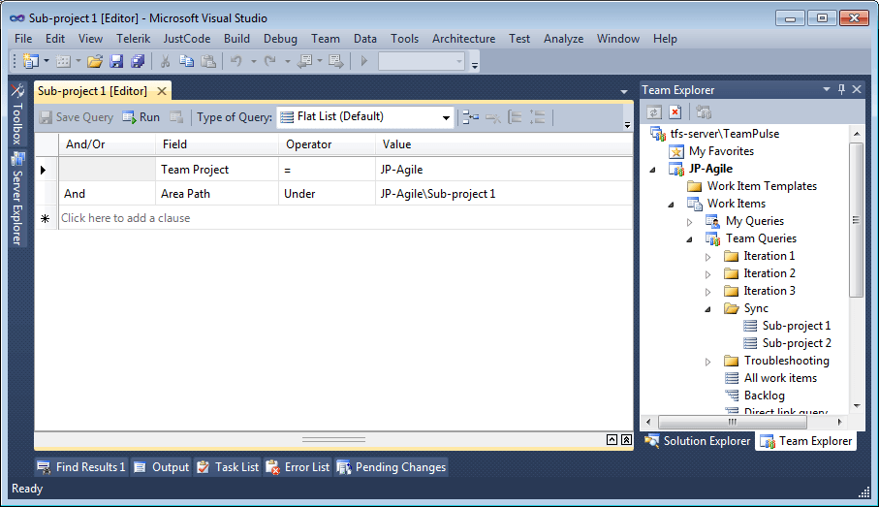
Task: Open the active documents list dropdown arrow
Action: [624, 91]
